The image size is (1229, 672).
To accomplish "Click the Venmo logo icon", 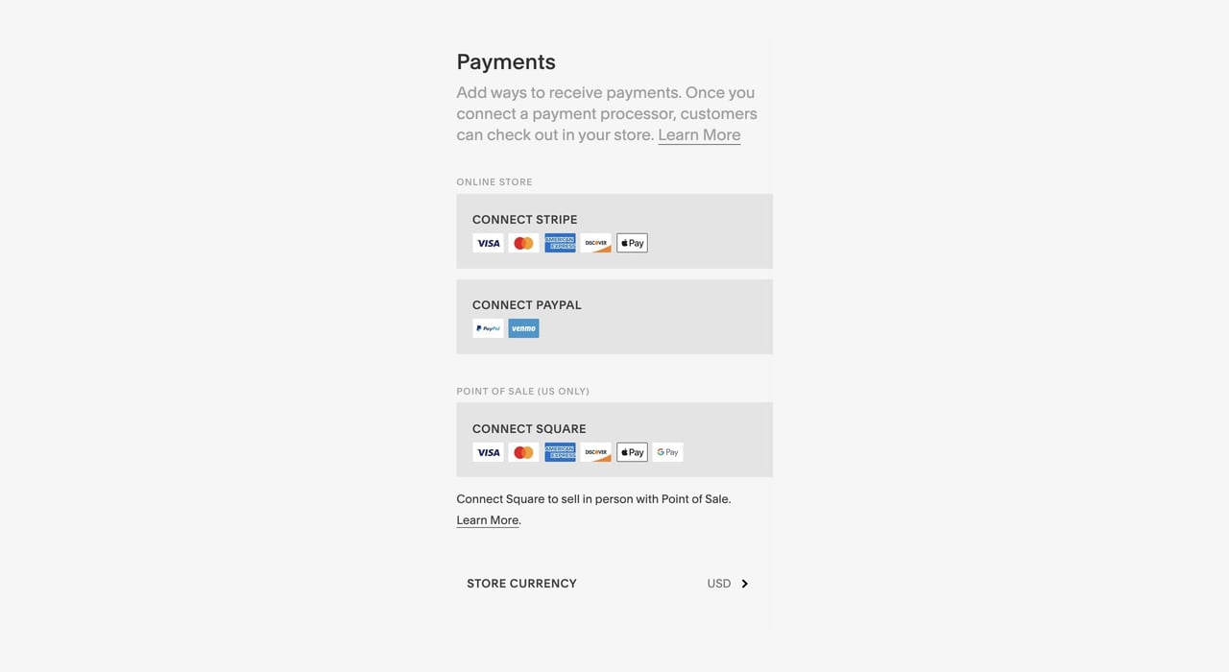I will coord(523,327).
